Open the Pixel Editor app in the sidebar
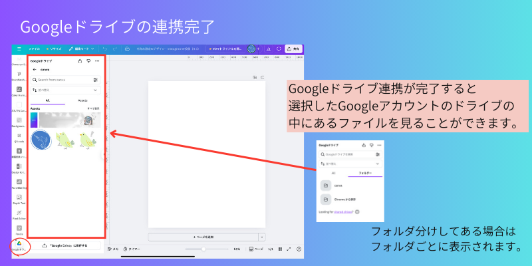Screen dimensions: 532x266 (x=19, y=214)
